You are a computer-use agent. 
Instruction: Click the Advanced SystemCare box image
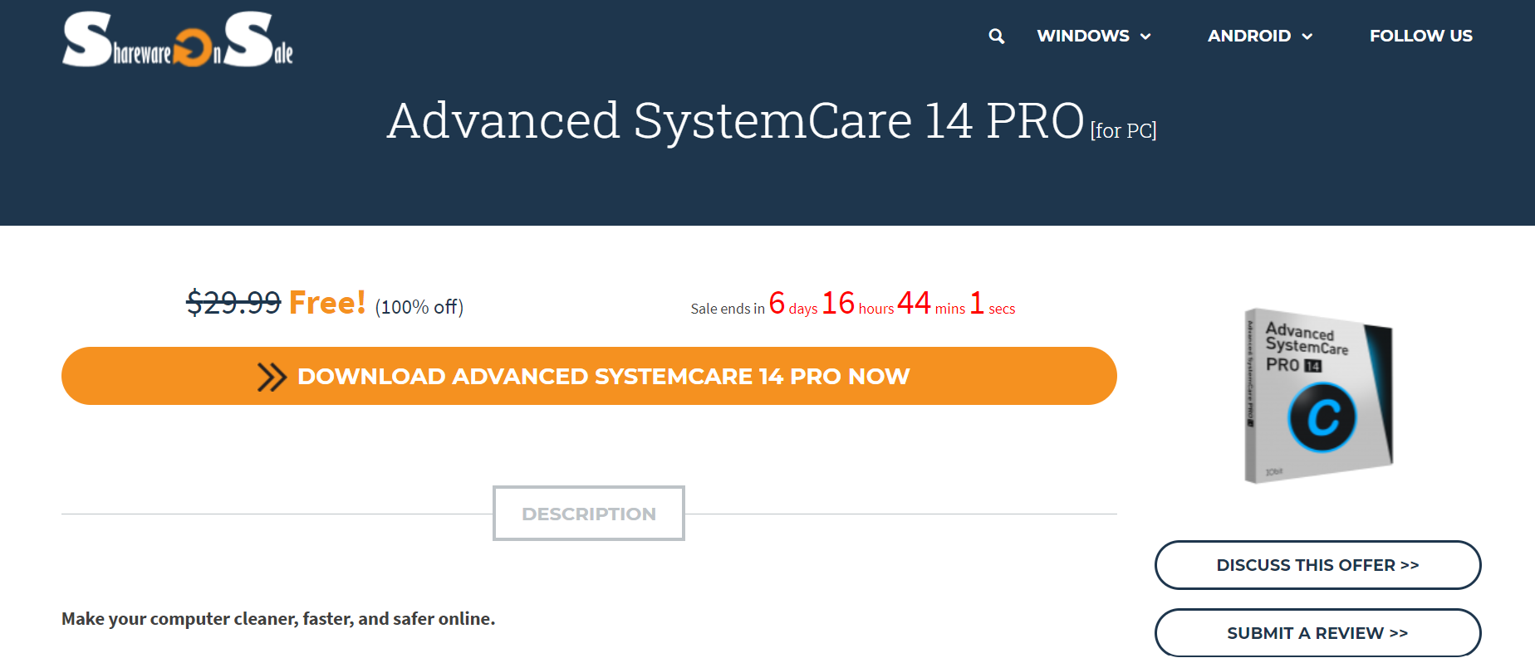1318,396
